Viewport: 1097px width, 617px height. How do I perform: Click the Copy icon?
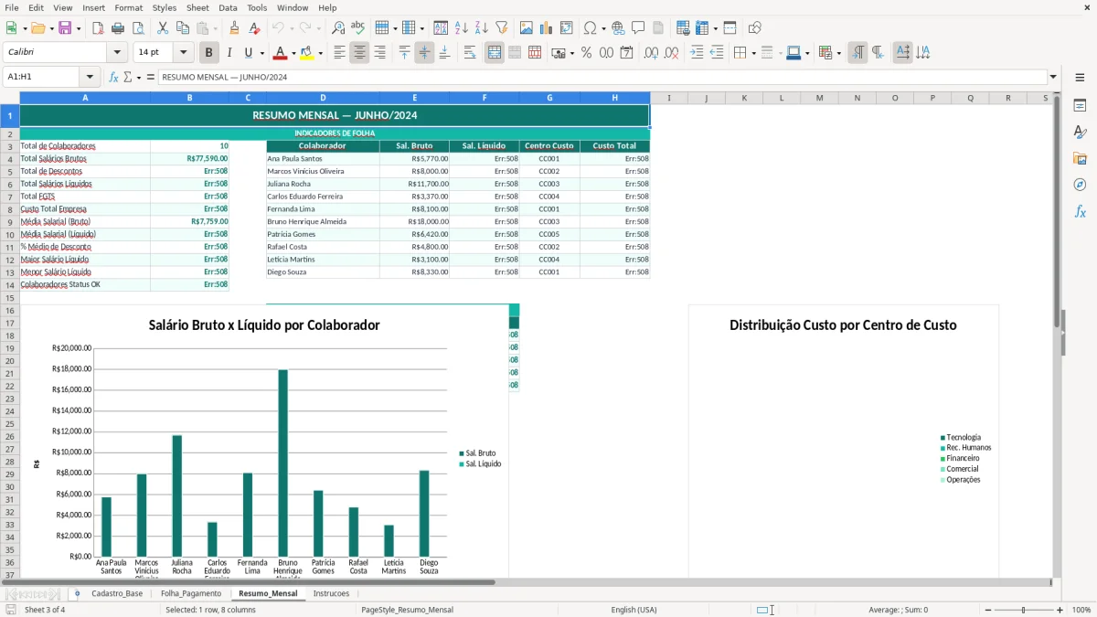[183, 28]
